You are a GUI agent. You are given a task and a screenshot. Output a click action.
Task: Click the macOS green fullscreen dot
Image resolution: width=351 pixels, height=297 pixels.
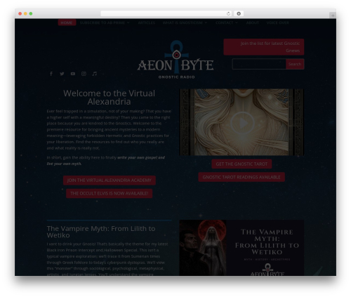31,13
